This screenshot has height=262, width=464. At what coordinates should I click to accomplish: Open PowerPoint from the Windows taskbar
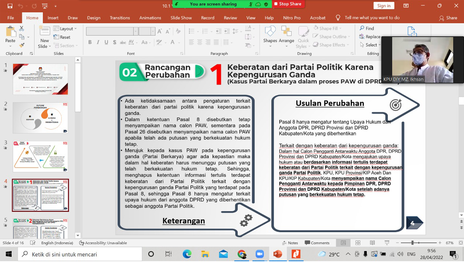coord(278,254)
